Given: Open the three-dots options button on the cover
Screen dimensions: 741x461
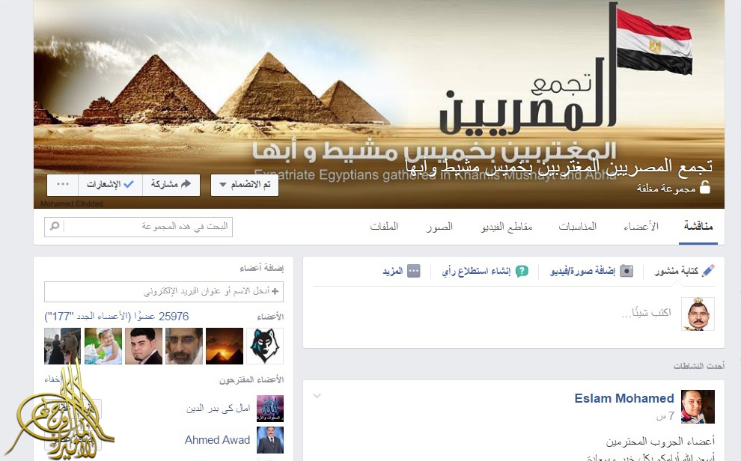Looking at the screenshot, I should 62,185.
